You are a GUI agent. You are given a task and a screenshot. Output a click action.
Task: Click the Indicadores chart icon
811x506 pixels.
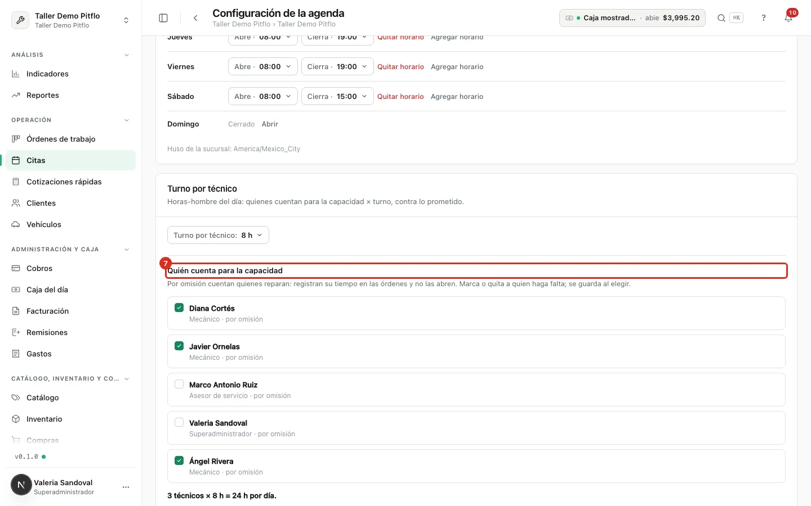pyautogui.click(x=16, y=74)
